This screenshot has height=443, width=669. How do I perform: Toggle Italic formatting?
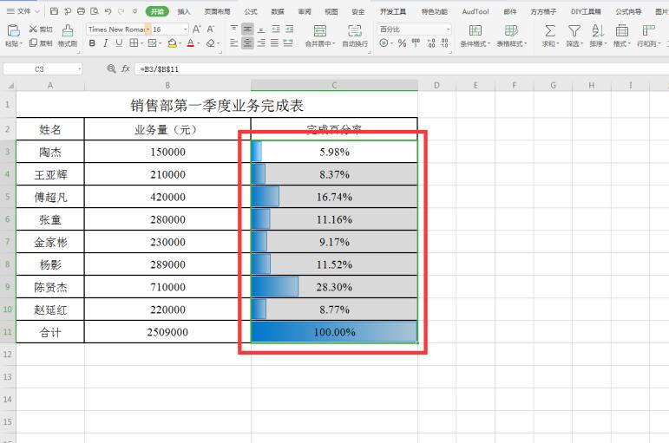(x=105, y=42)
